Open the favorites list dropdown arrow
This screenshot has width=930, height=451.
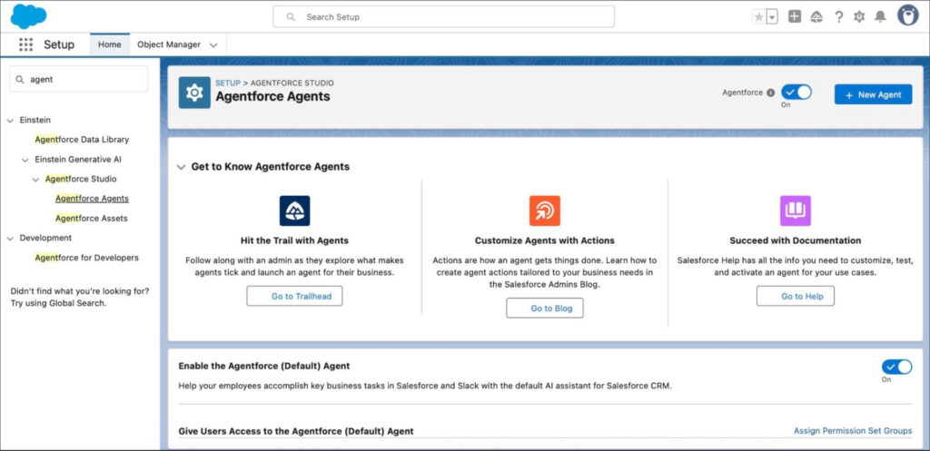pos(772,16)
